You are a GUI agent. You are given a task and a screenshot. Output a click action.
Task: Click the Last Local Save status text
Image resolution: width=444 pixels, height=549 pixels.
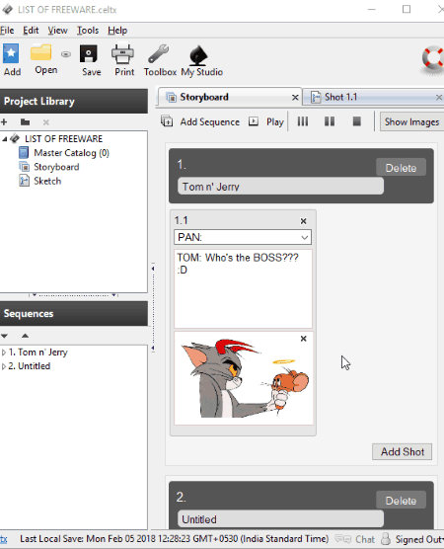(175, 539)
